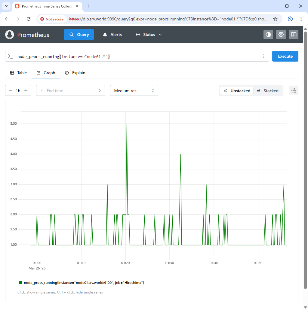Run the query with the Execute button
Screen dimensions: 308x310
coord(285,56)
